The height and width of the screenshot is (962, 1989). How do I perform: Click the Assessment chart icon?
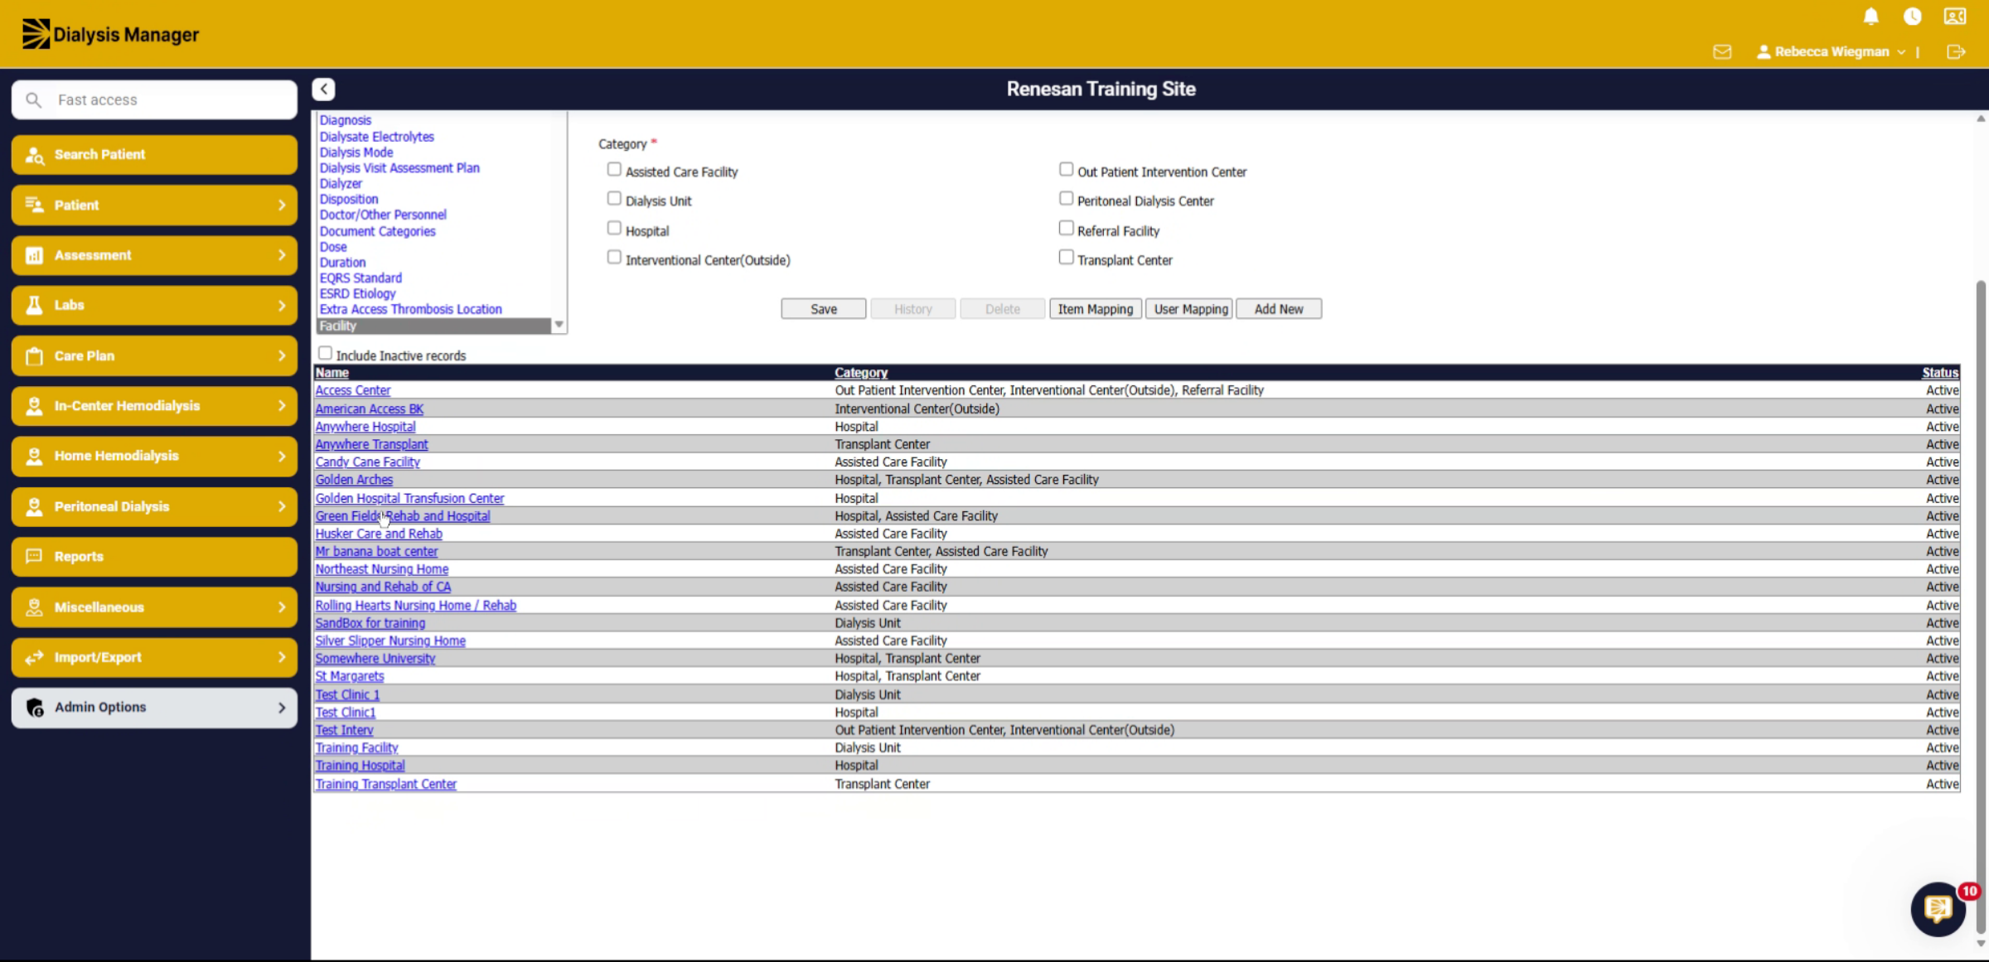(34, 255)
